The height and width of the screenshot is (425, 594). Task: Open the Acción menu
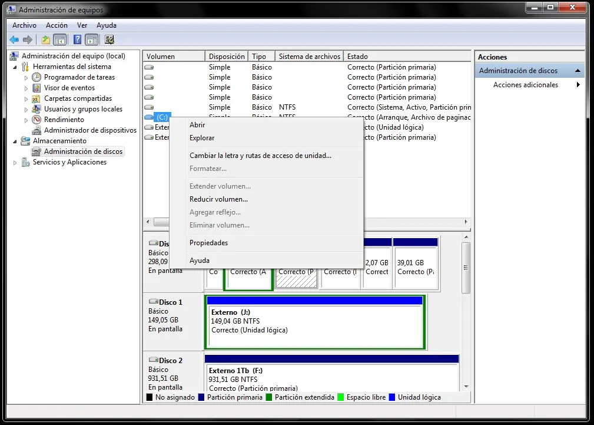tap(57, 25)
